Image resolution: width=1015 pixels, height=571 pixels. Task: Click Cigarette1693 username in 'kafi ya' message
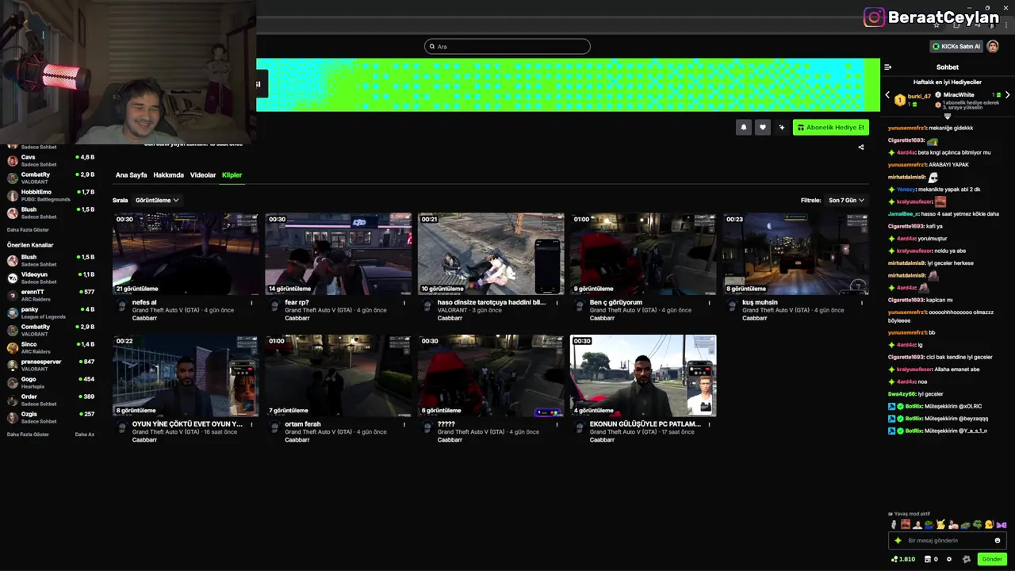pyautogui.click(x=906, y=226)
